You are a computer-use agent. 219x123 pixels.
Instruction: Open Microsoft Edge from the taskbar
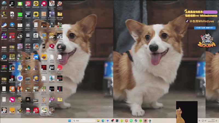click(103, 121)
